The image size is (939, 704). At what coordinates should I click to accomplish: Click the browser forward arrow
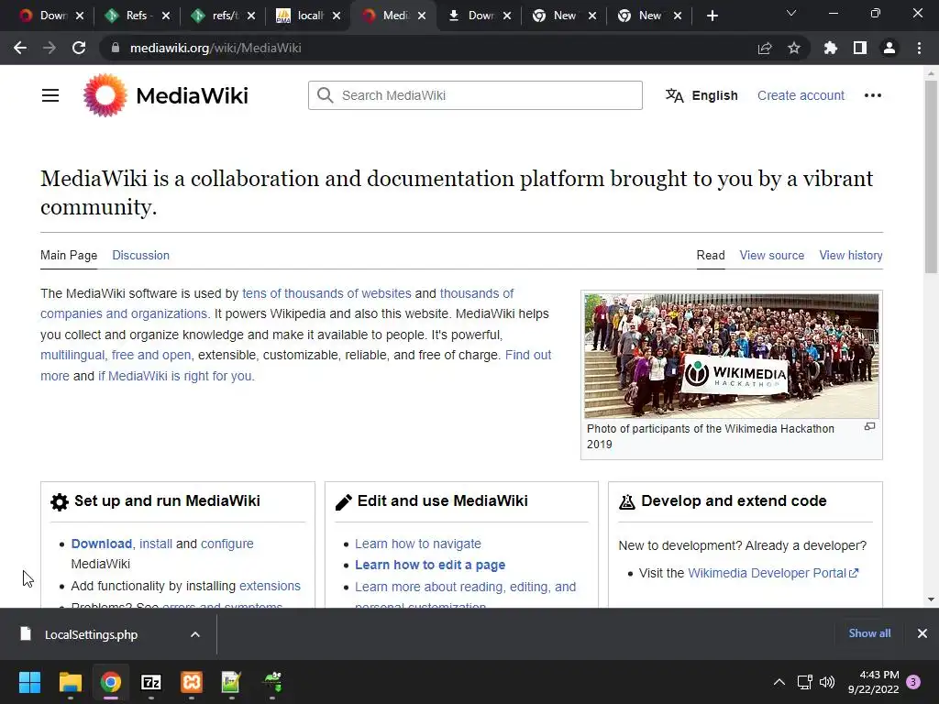pyautogui.click(x=50, y=48)
